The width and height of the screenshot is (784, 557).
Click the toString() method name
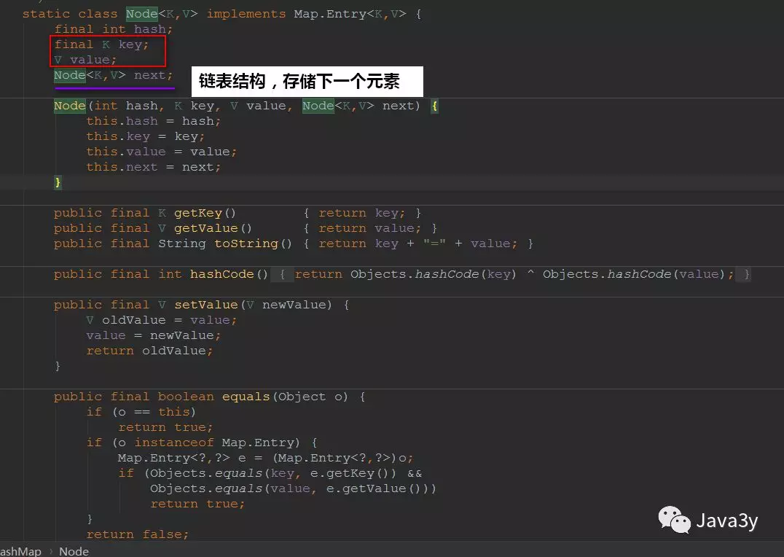246,244
